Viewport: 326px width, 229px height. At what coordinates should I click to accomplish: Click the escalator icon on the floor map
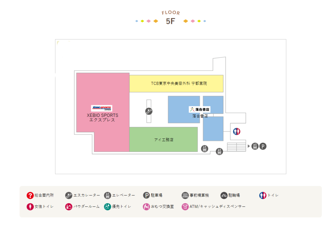(149, 111)
